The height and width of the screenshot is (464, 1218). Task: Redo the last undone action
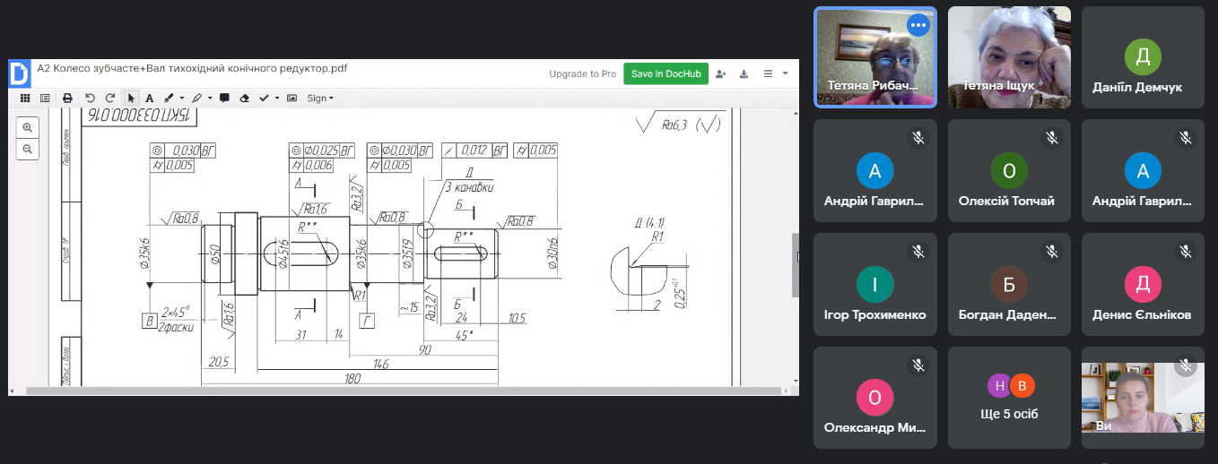110,98
